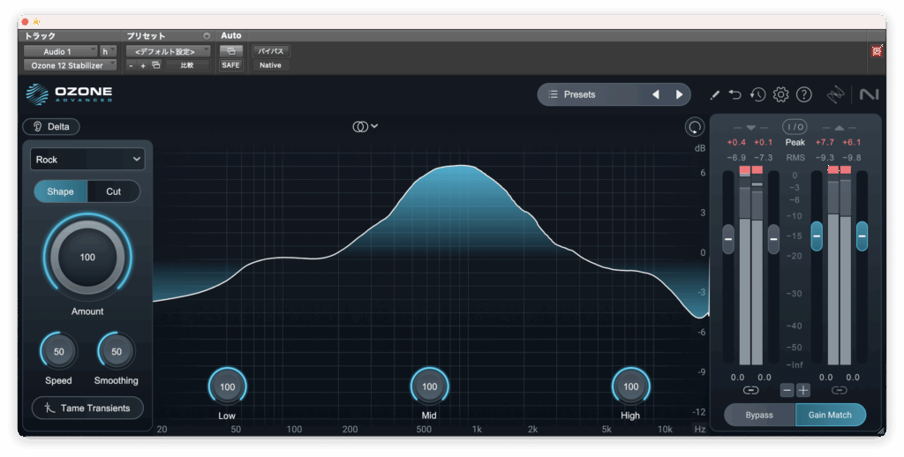This screenshot has height=457, width=904.
Task: Go to the next preset arrow
Action: (679, 94)
